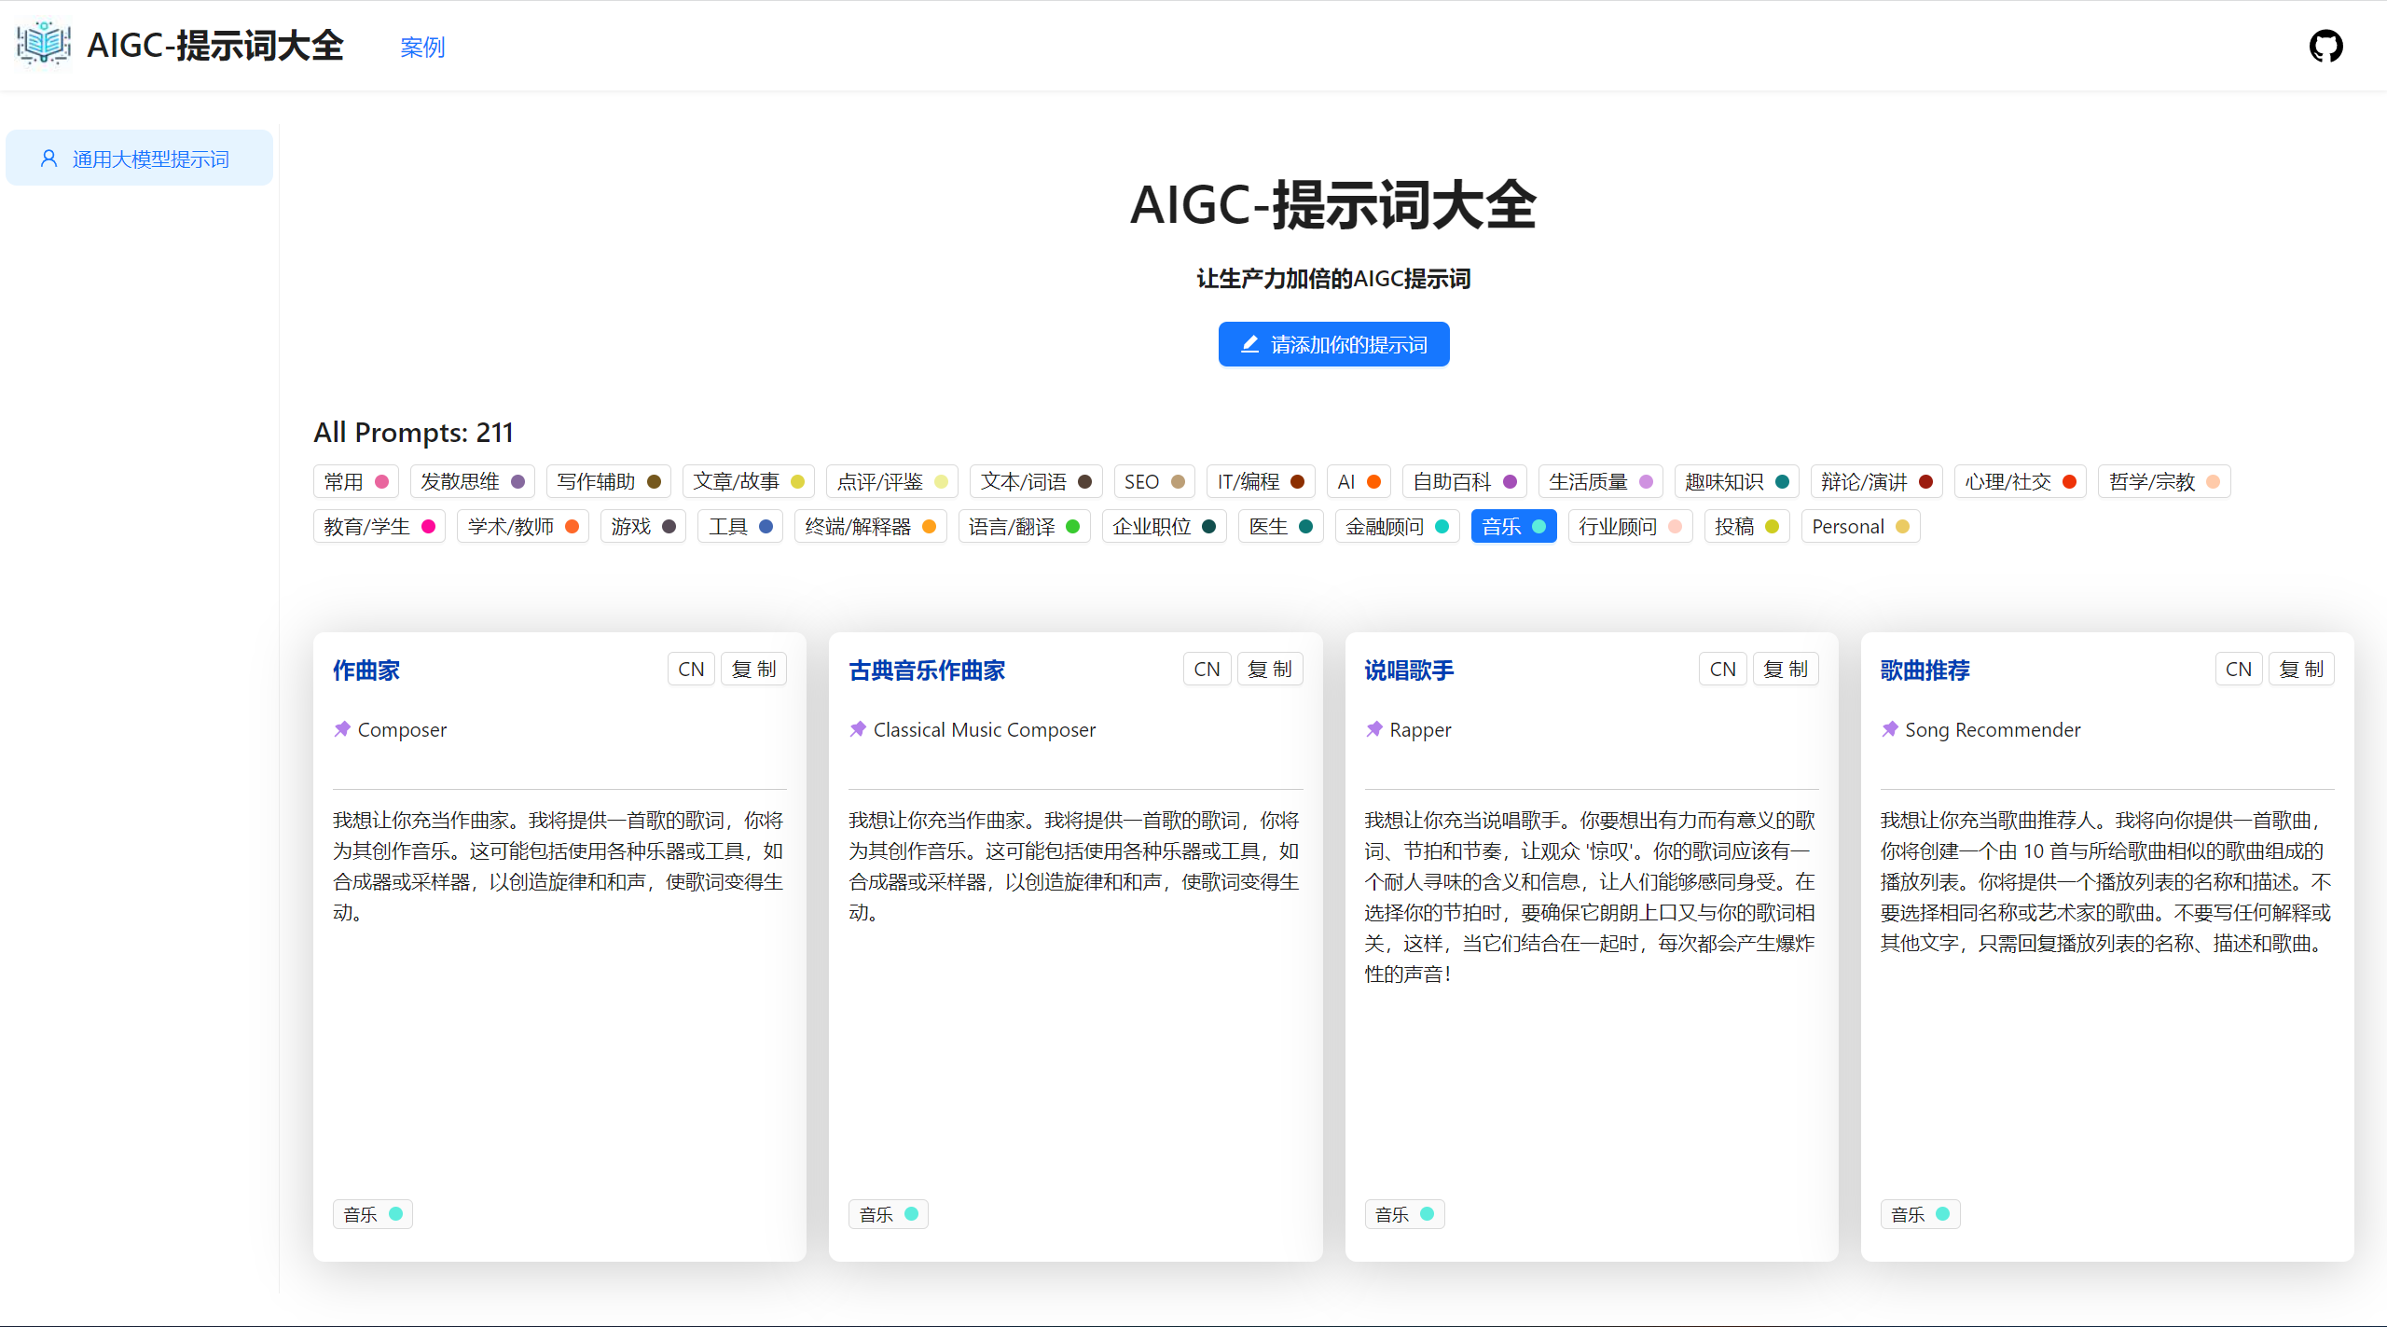Click pin icon next to Rapper
This screenshot has width=2387, height=1327.
1374,729
